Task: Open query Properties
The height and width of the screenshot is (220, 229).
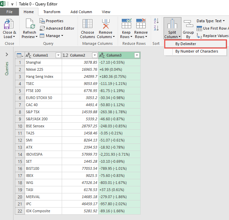Action: 51,21
